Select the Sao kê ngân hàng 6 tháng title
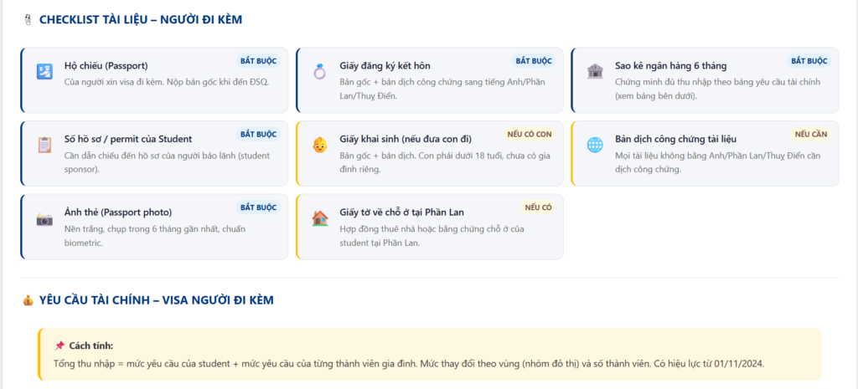 coord(671,66)
